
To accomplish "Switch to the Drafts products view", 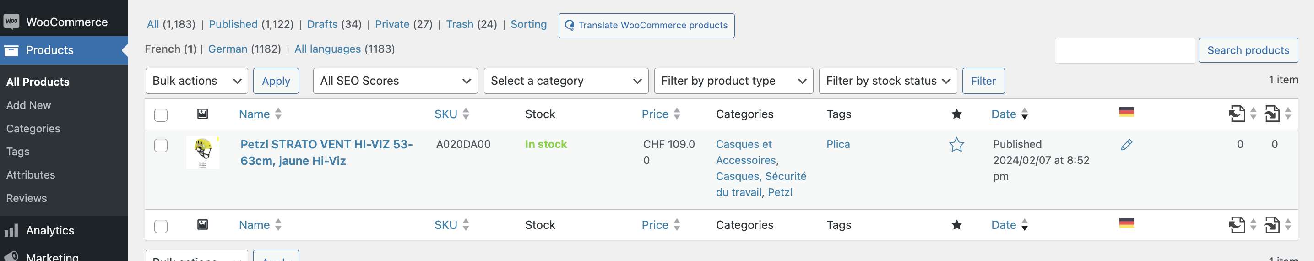I will pos(322,24).
